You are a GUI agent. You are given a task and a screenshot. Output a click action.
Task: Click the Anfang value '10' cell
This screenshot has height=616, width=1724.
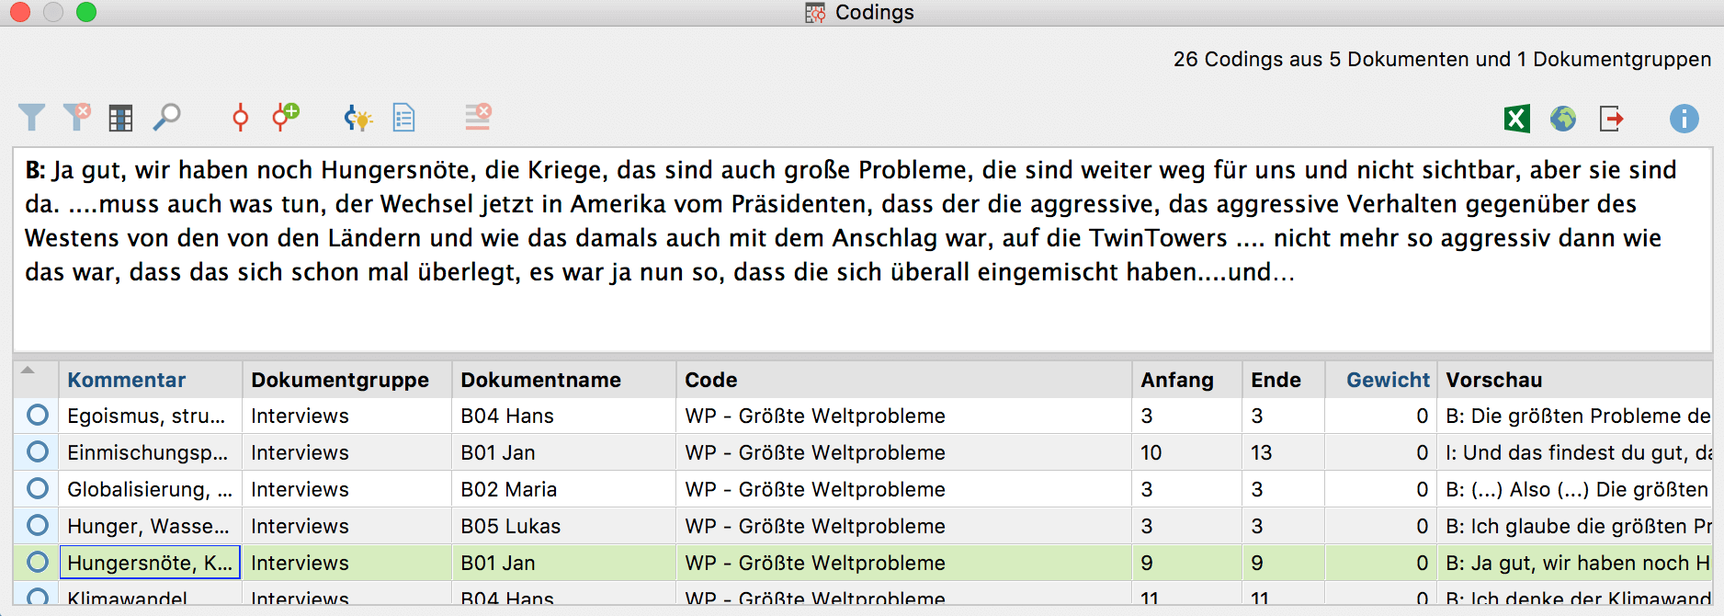click(x=1186, y=452)
